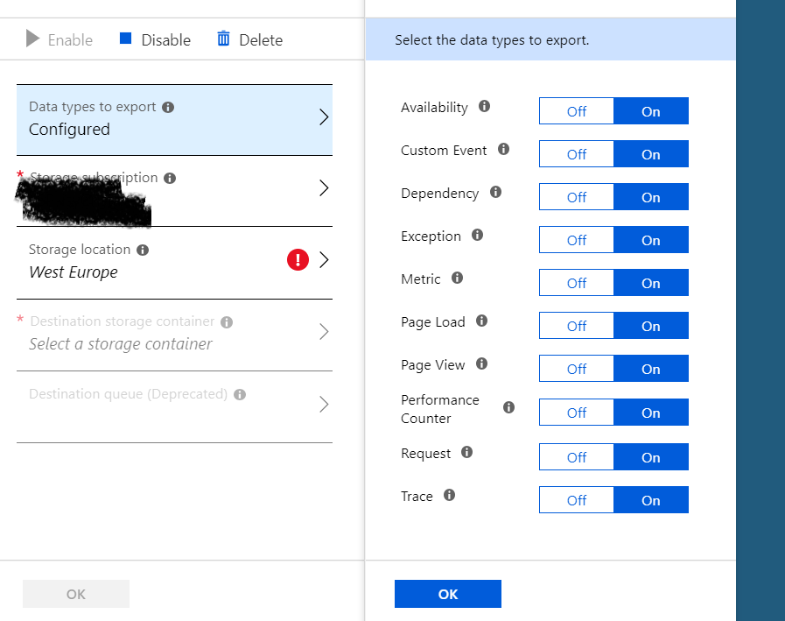Select the West Europe storage location row
Viewport: 785px width, 621px height.
click(x=131, y=262)
